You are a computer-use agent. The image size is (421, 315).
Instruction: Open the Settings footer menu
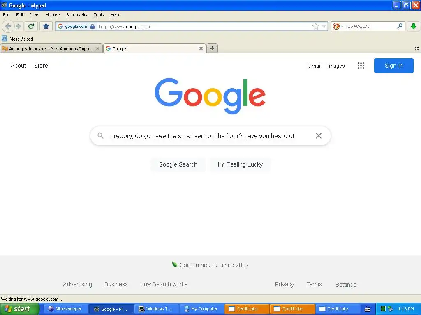(x=346, y=285)
